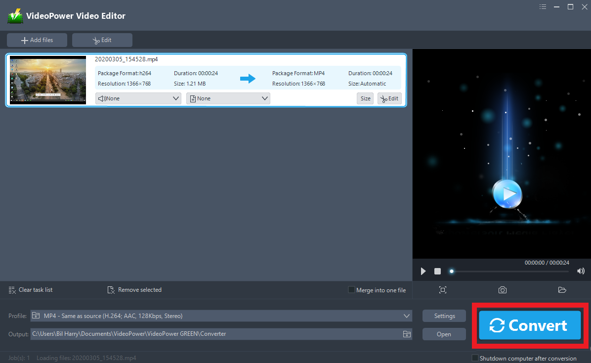Open the audio track dropdown showing None
Screen dimensions: 591x363
[x=138, y=98]
